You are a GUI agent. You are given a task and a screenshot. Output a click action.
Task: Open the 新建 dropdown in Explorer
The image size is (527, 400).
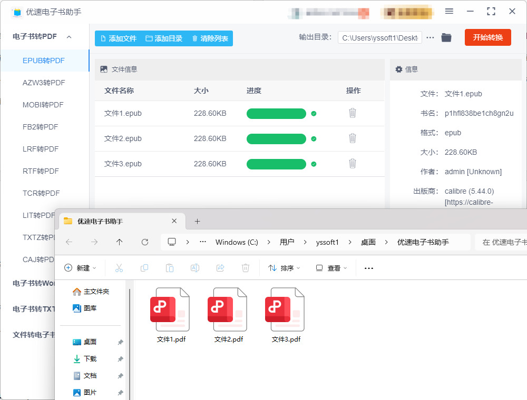[x=80, y=268]
